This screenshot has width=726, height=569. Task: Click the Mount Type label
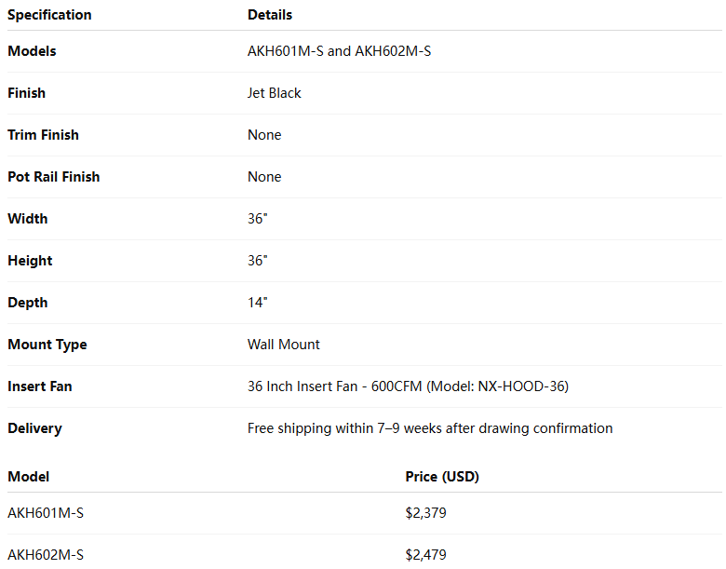pyautogui.click(x=47, y=345)
